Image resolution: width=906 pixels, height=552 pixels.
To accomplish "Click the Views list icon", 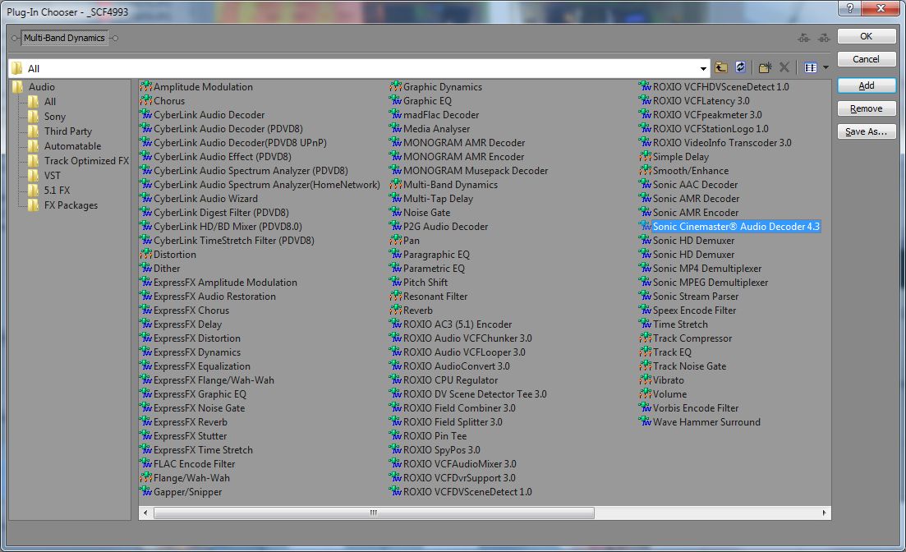I will coord(811,67).
